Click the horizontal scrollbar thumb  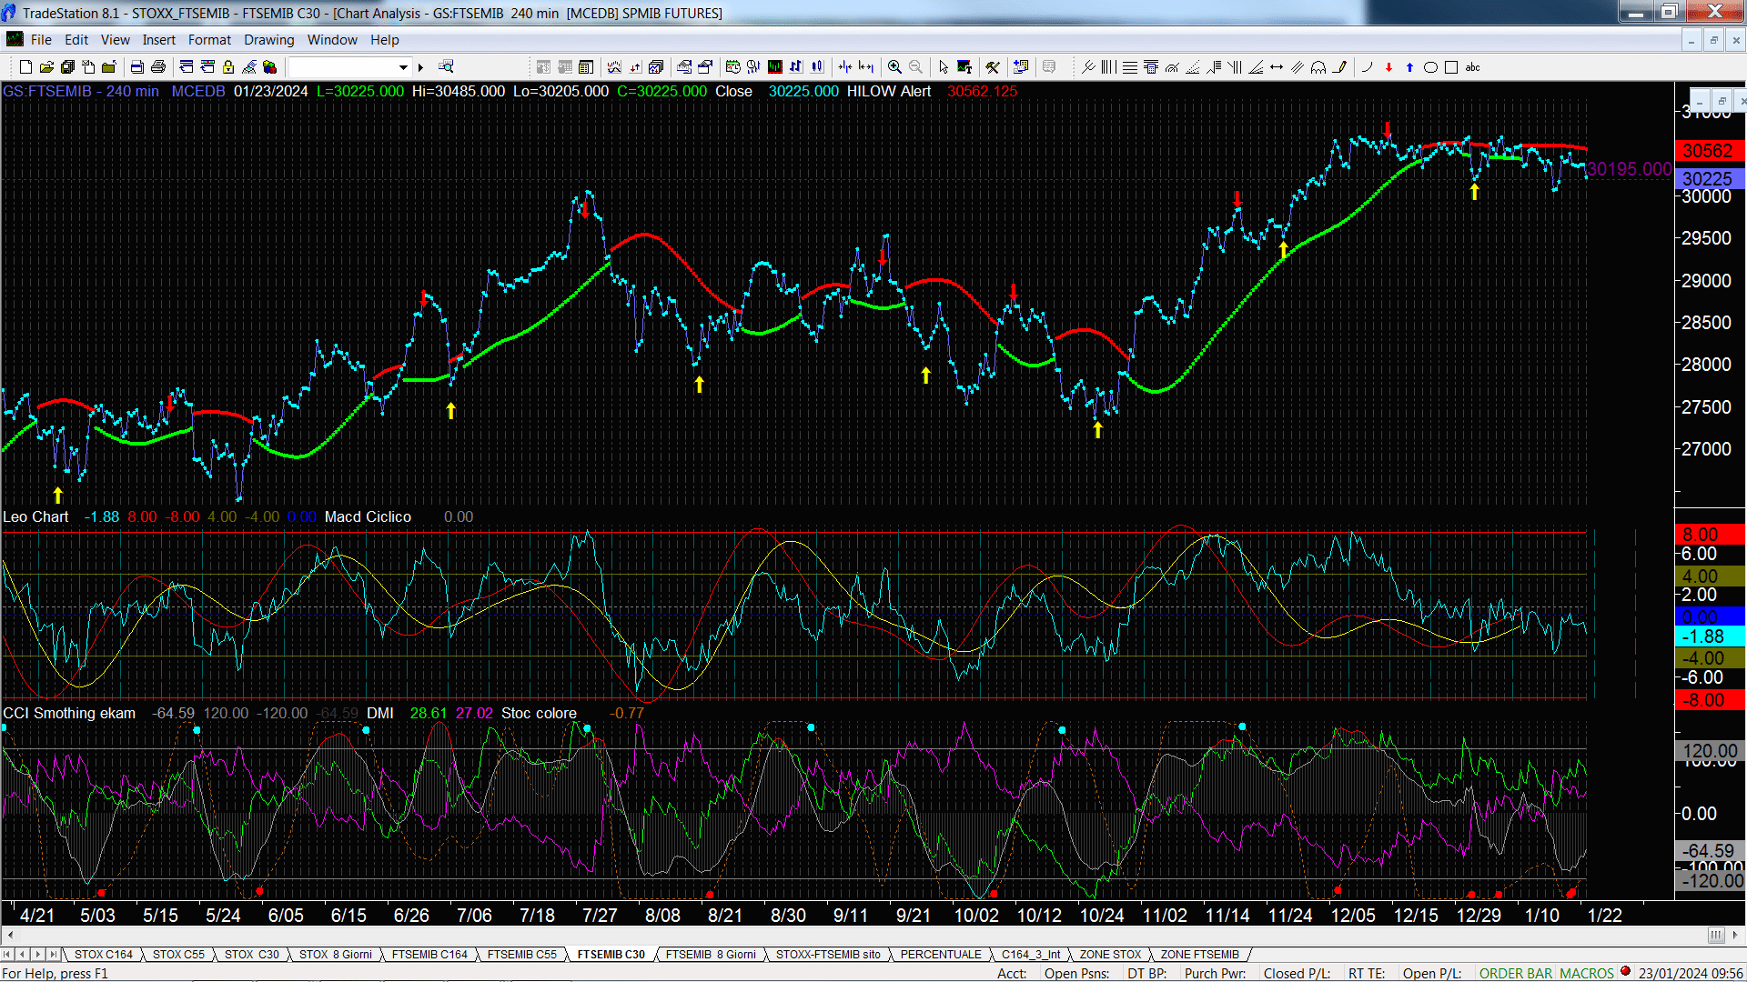(x=1716, y=936)
